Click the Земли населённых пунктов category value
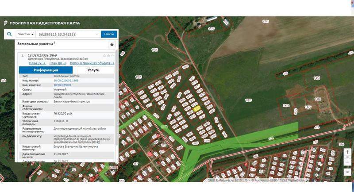Screen dimensions: 354x192 (x=72, y=101)
